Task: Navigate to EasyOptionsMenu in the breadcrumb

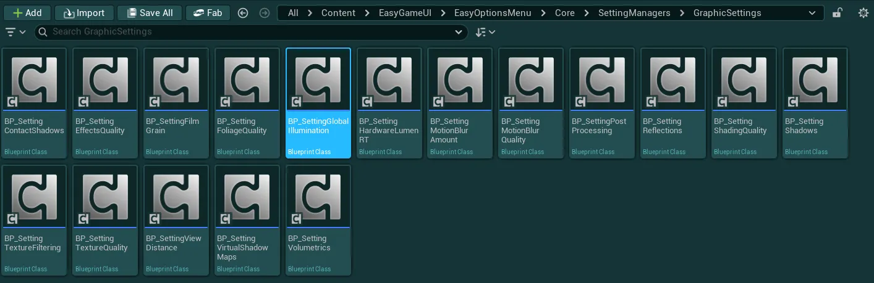Action: (493, 13)
